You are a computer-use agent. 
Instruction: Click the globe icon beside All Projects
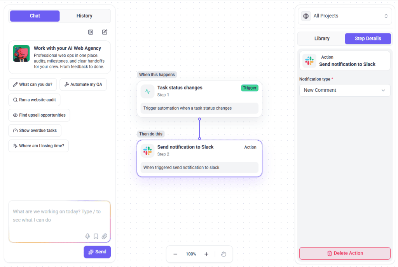(306, 16)
